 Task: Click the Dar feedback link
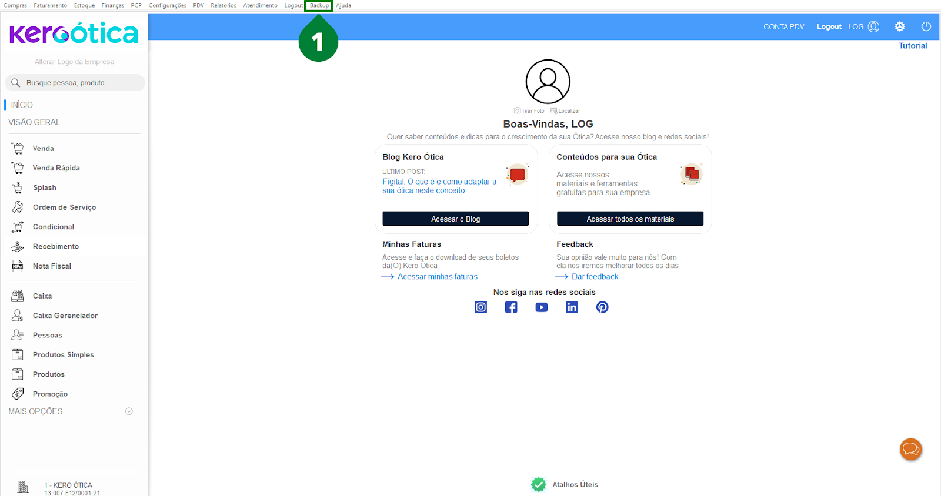595,277
